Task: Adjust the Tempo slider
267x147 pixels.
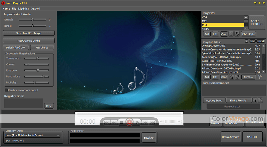Action: click(x=32, y=26)
